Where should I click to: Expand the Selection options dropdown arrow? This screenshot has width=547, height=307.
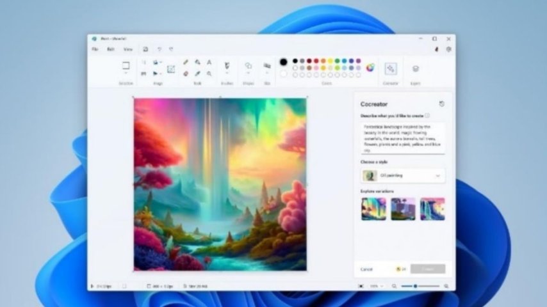126,74
